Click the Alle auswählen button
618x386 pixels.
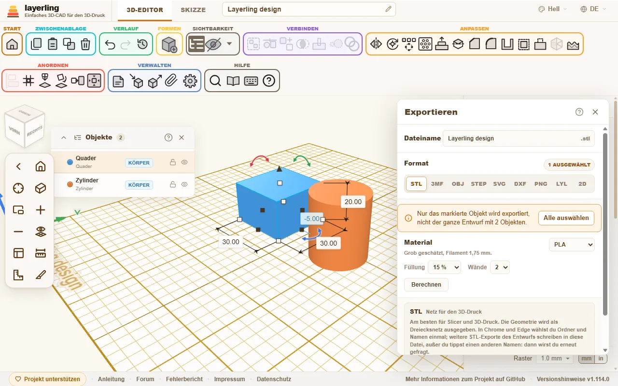pos(566,218)
